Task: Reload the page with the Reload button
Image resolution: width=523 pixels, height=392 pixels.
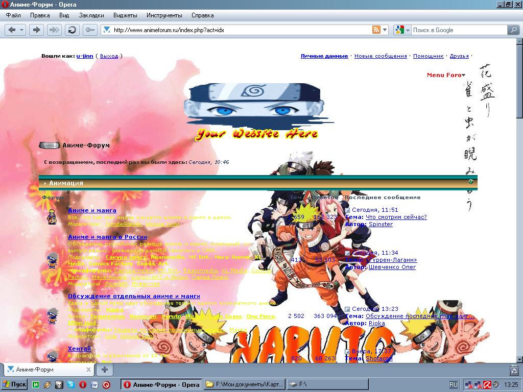Action: pos(72,30)
